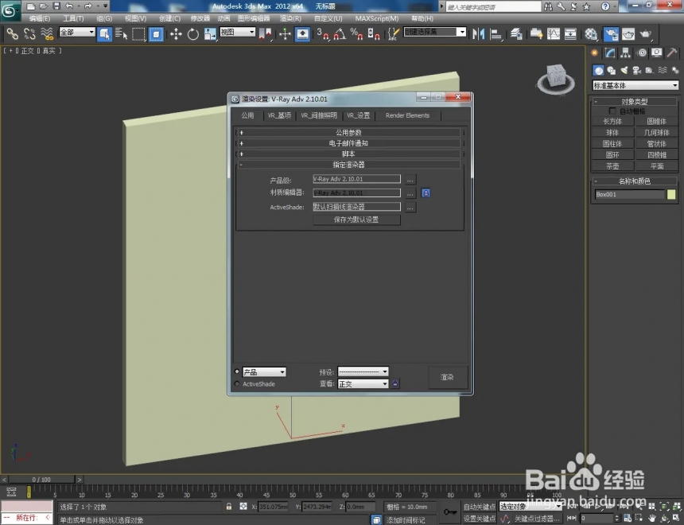Viewport: 684px width, 525px height.
Task: Toggle 设置关键点 set key mode
Action: click(x=479, y=519)
